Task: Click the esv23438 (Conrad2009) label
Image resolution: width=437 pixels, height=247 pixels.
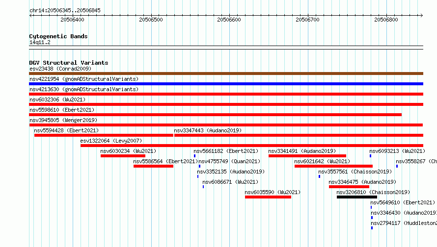Action: click(x=60, y=69)
